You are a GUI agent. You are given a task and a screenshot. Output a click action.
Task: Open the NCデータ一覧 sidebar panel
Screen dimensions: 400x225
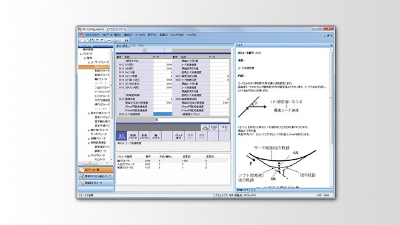(96, 169)
